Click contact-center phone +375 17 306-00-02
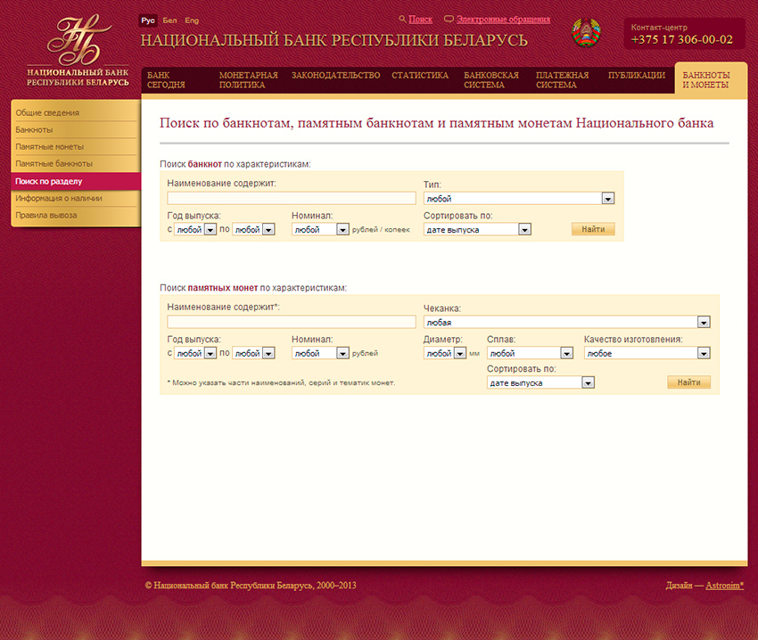This screenshot has width=758, height=640. click(x=681, y=39)
